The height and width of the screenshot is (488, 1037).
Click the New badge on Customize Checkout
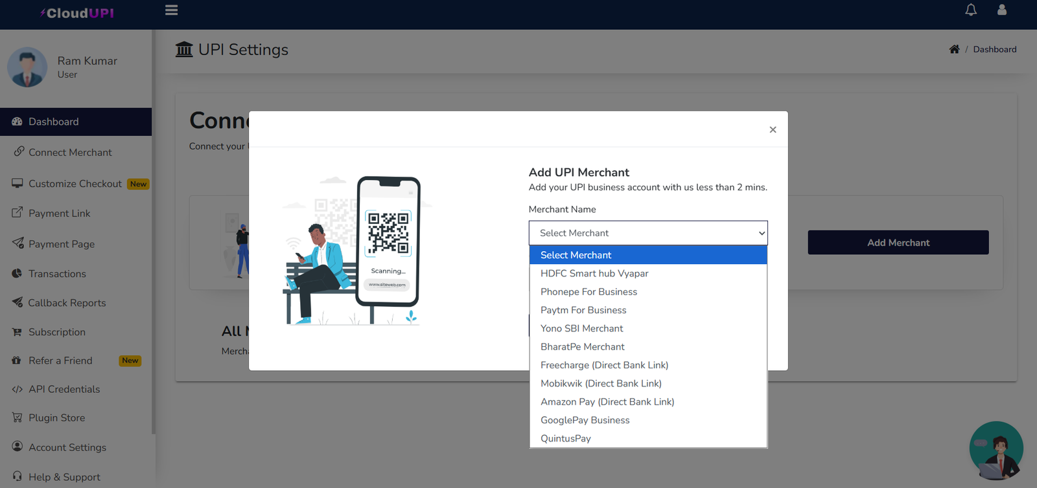point(138,184)
